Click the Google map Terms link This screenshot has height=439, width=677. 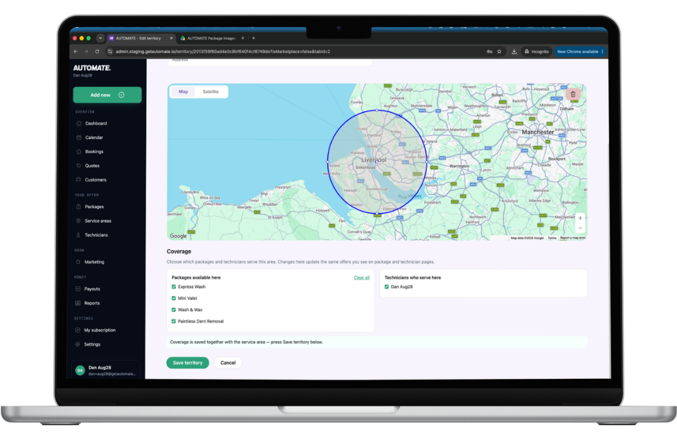pos(552,238)
